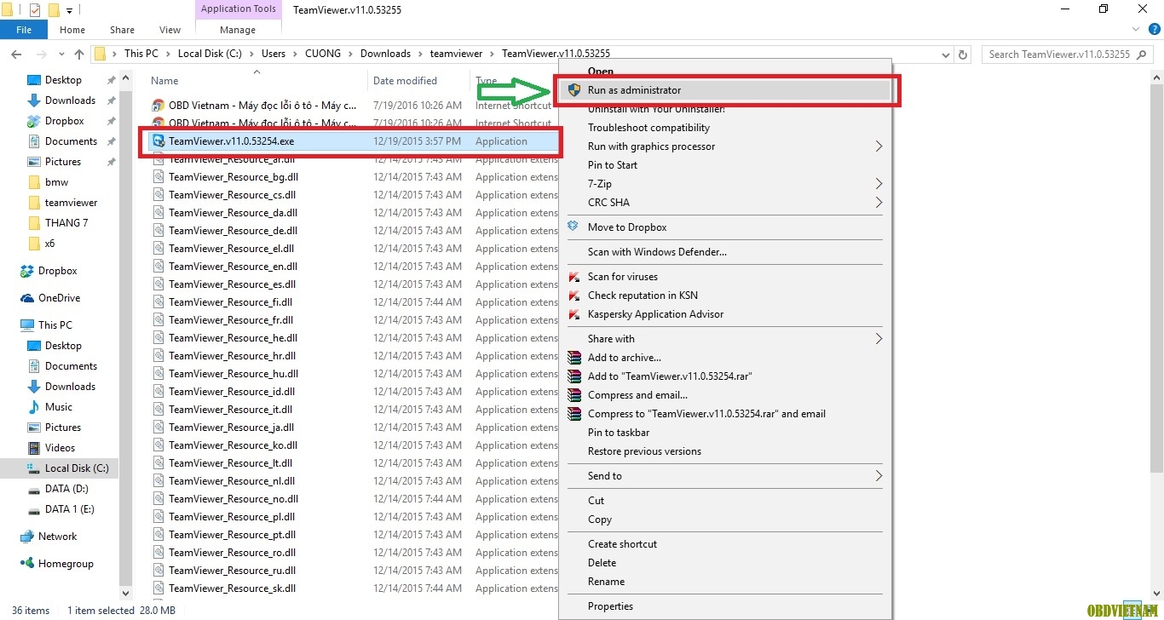1164x620 pixels.
Task: Click CUONG in address breadcrumb
Action: tap(322, 54)
